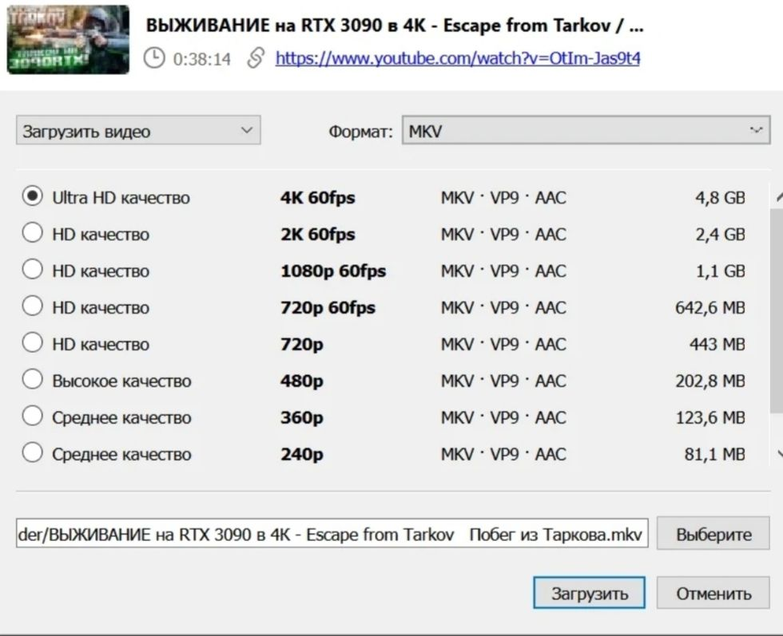Click the 2,4 GB file size text
The width and height of the screenshot is (783, 636).
720,234
